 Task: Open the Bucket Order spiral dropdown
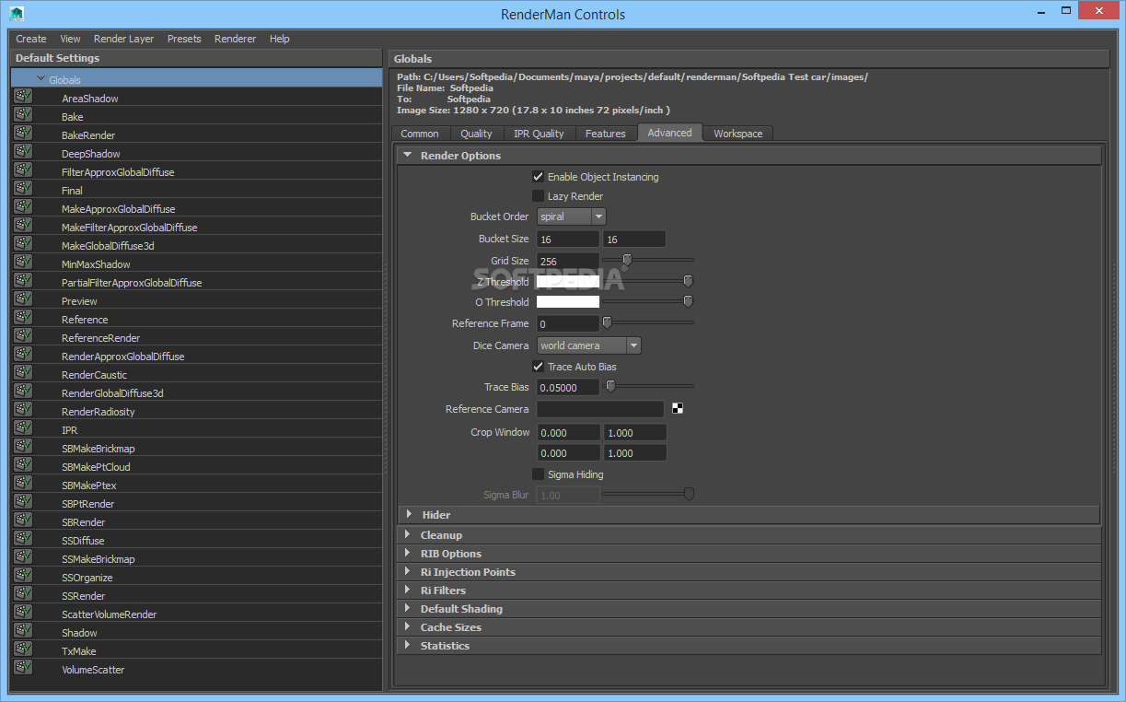(x=571, y=216)
